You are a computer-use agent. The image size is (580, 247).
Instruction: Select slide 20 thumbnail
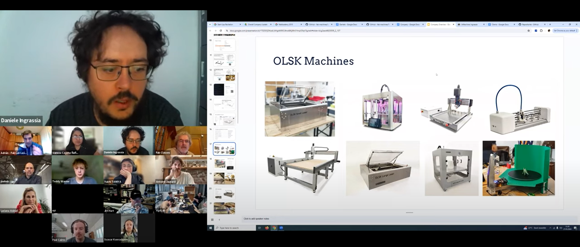224,193
